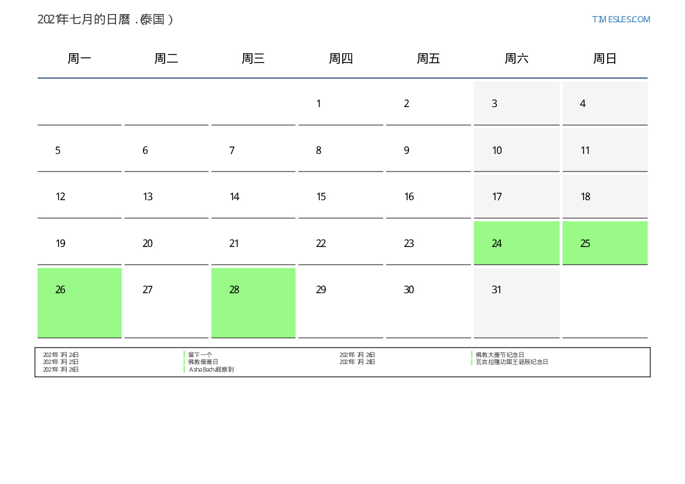Select the green holiday cell for July 24

(x=516, y=243)
